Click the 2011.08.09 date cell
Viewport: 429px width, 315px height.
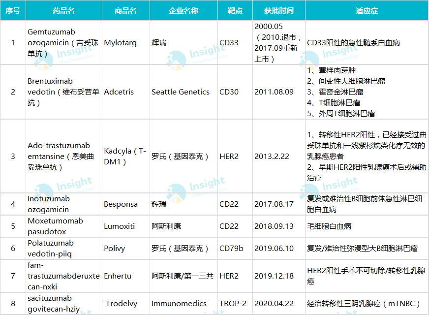click(279, 92)
